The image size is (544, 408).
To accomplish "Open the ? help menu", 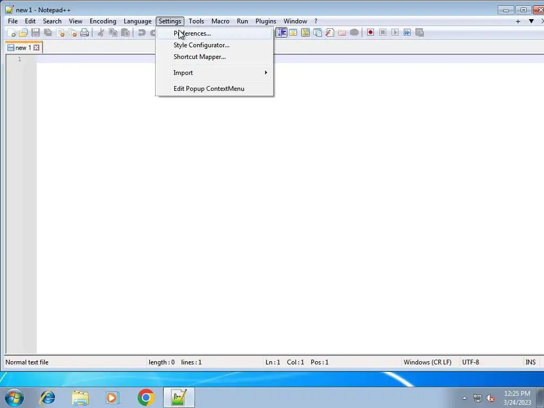I will point(316,21).
